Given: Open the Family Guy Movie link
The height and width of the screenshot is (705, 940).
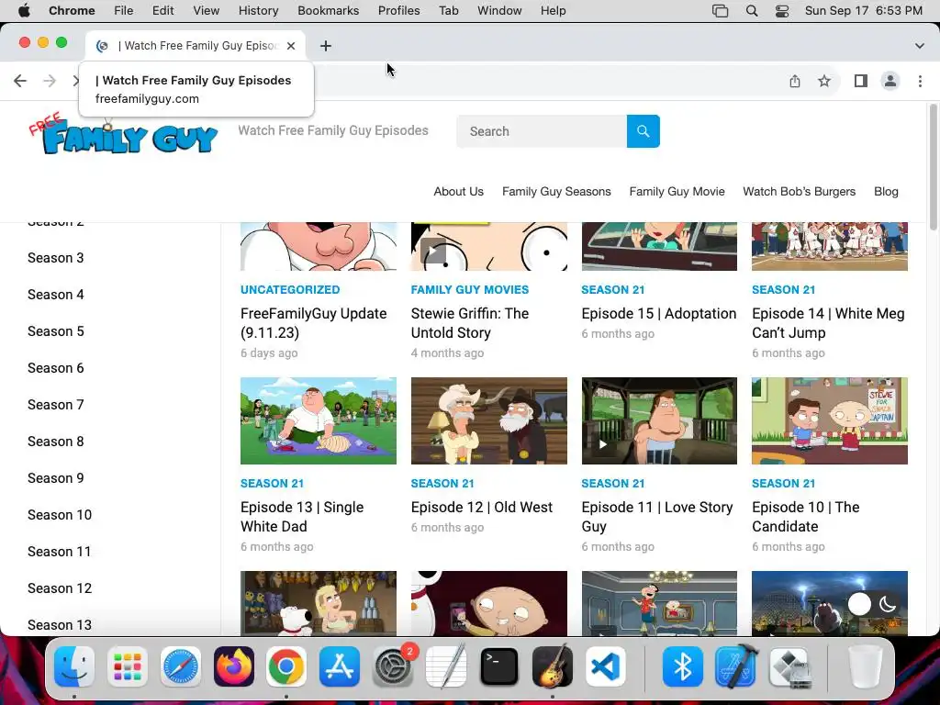Looking at the screenshot, I should point(677,192).
